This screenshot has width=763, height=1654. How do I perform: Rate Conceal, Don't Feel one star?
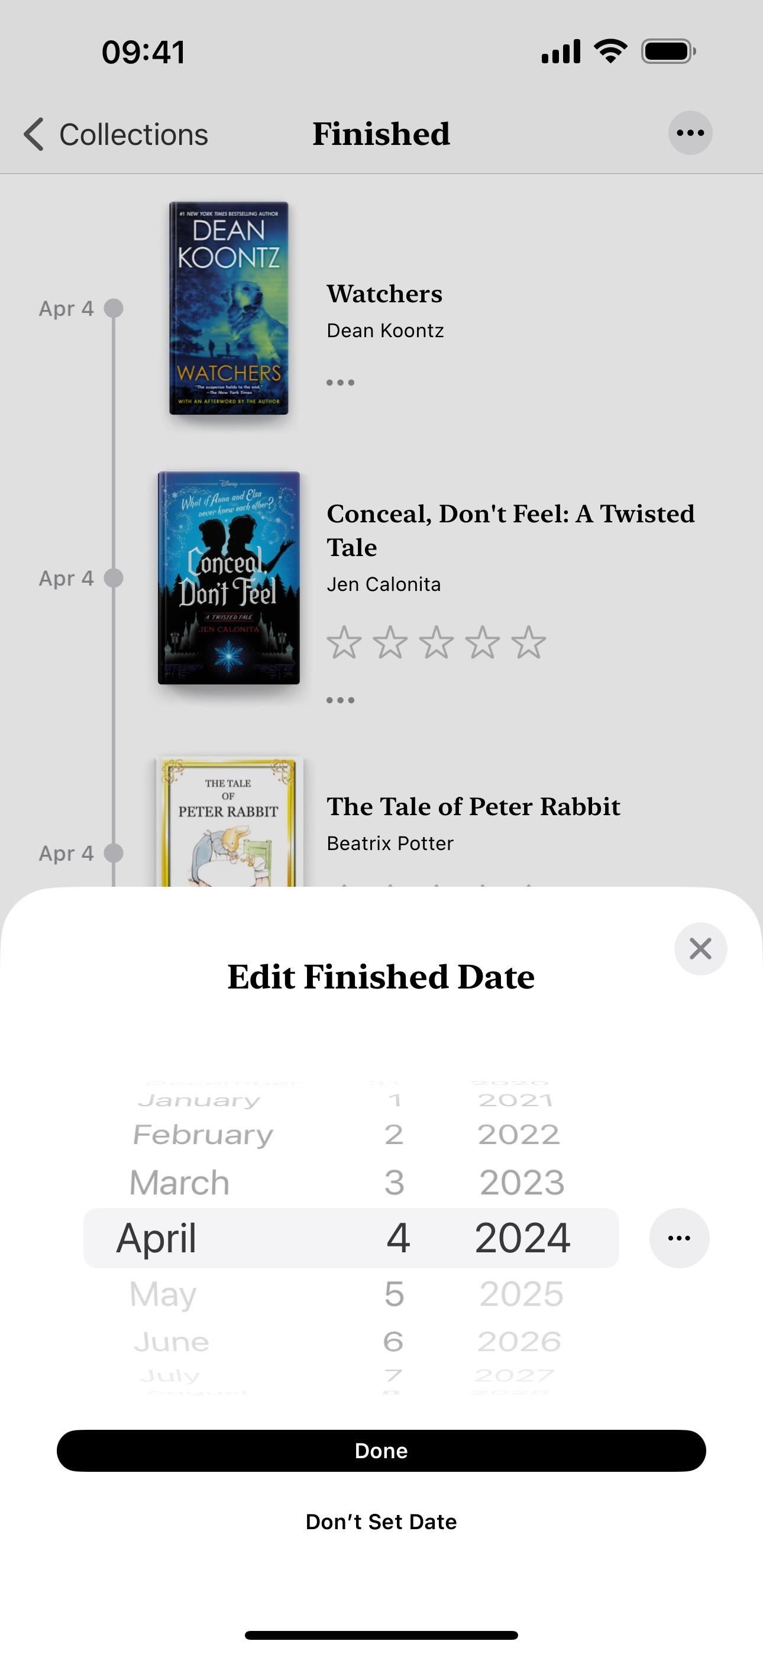tap(344, 642)
